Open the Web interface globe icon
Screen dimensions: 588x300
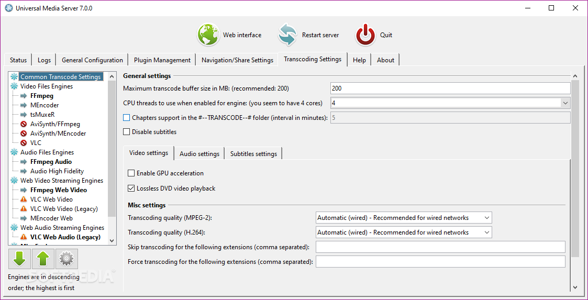pos(208,35)
